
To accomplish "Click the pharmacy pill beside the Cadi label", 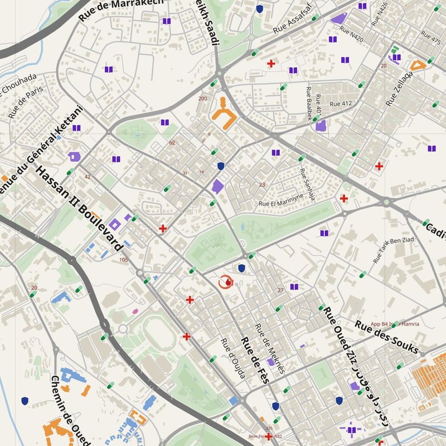I will click(426, 222).
